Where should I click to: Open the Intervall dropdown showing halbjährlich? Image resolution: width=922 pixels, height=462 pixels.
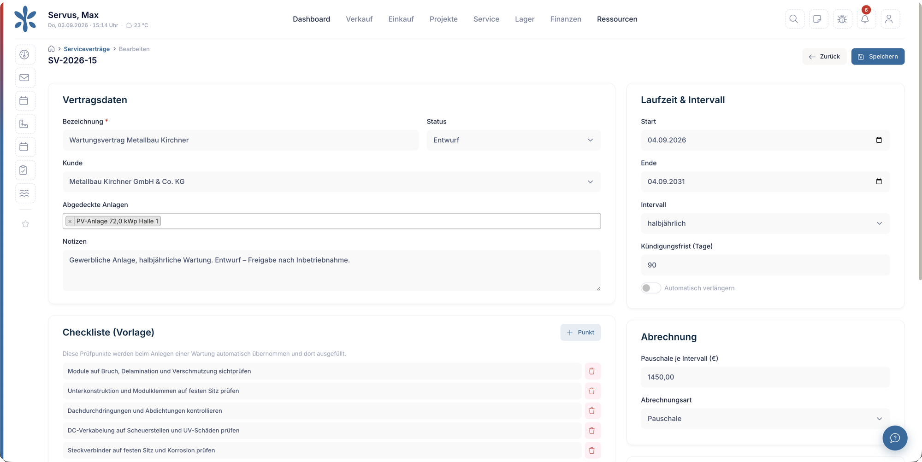coord(765,223)
